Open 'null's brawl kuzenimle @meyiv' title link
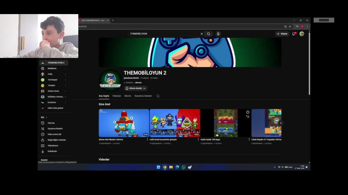Image resolution: width=348 pixels, height=195 pixels. coord(163,139)
